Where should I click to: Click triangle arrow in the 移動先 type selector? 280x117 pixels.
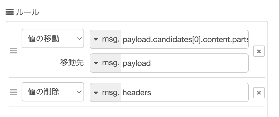pyautogui.click(x=96, y=63)
